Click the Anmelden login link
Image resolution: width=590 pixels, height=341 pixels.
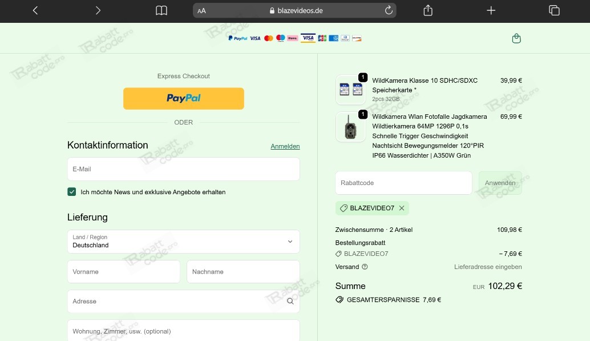click(x=285, y=146)
